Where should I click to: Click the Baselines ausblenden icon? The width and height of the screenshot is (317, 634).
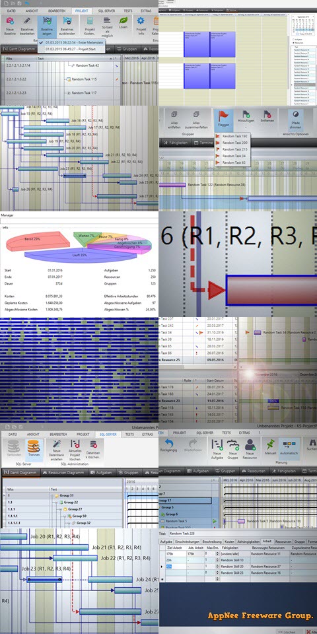(67, 21)
